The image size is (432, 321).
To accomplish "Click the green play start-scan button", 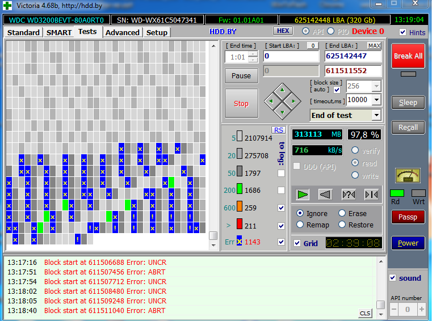I will click(303, 195).
